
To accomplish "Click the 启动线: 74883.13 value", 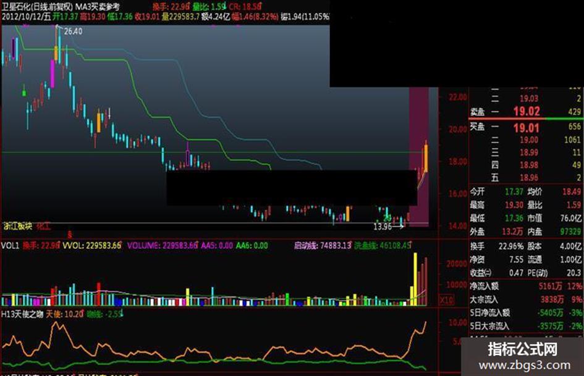I will [x=323, y=246].
